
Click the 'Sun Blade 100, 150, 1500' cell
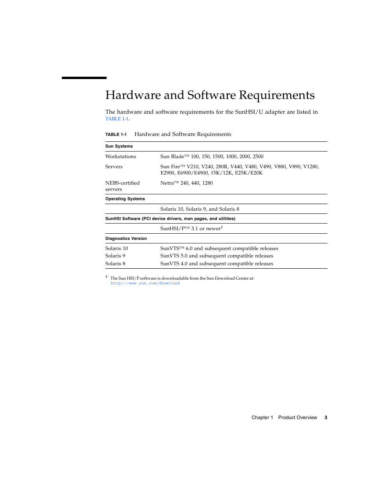click(x=212, y=157)
